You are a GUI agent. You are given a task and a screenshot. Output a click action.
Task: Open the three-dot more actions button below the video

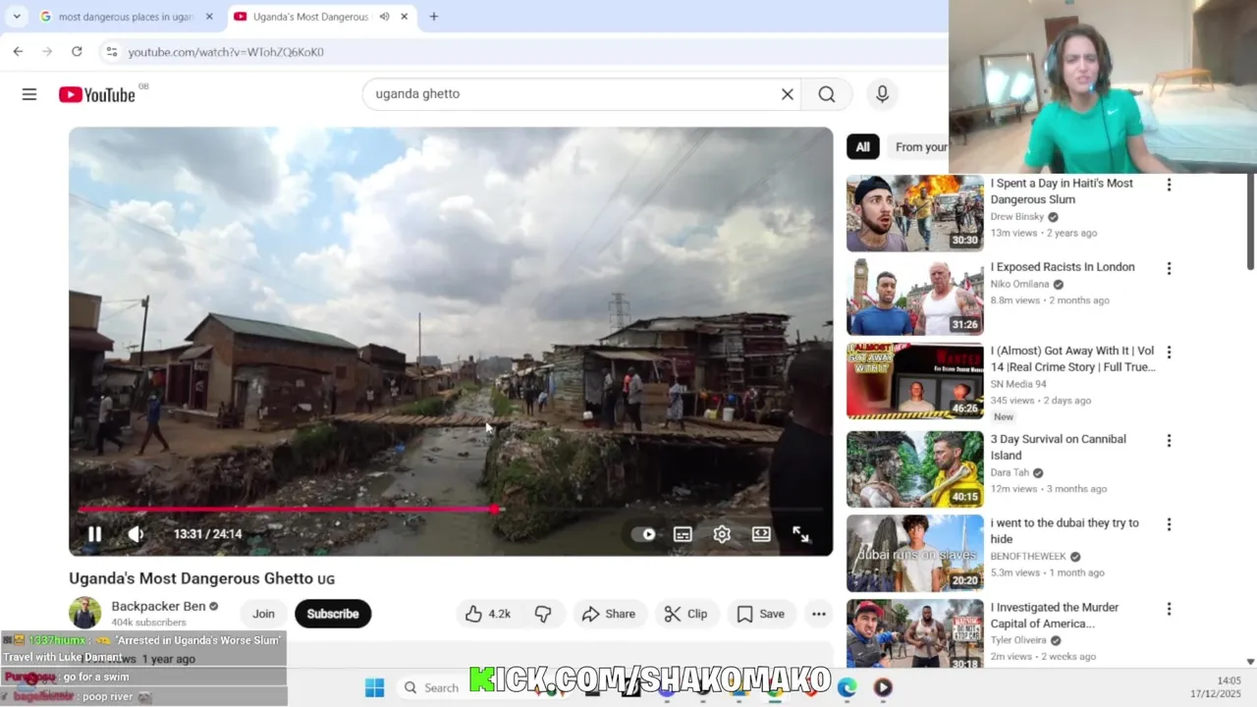tap(819, 614)
